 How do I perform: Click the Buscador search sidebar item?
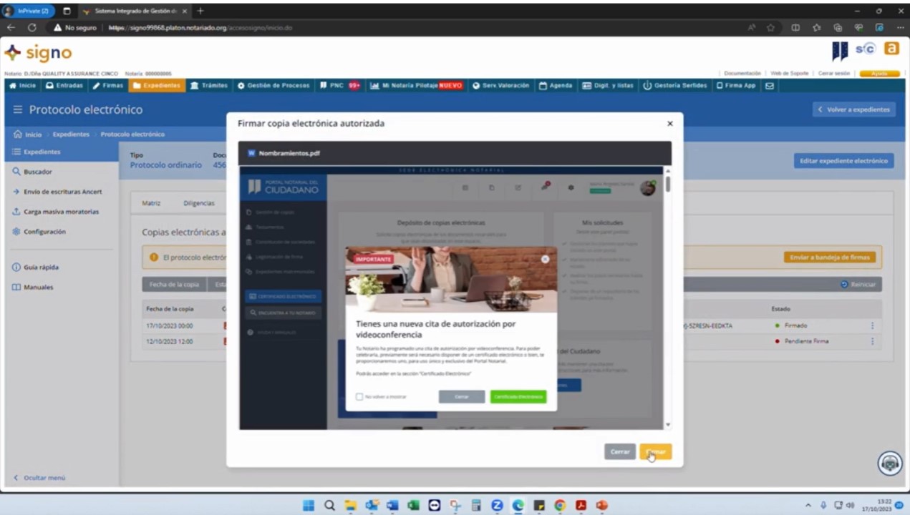point(37,172)
